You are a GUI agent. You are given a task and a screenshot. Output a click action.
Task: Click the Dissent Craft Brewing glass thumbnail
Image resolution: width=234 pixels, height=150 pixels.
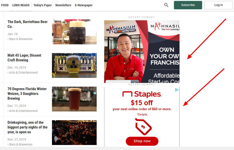click(74, 65)
